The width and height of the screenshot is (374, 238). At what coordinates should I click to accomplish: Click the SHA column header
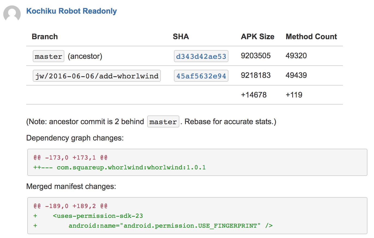pyautogui.click(x=181, y=37)
